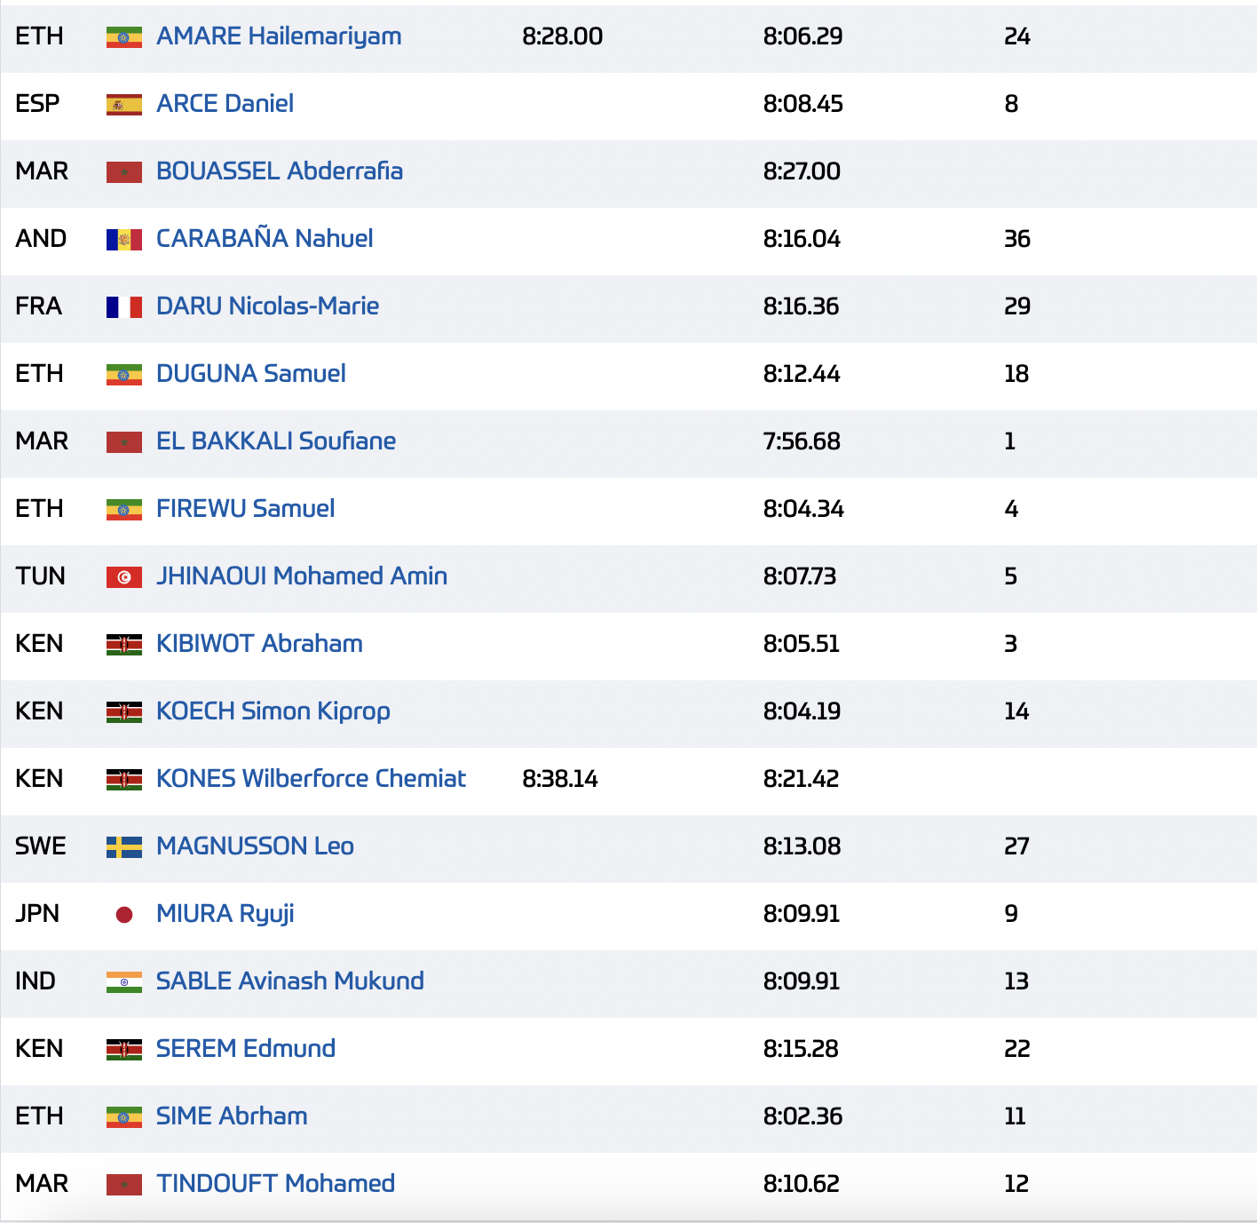
Task: Click BOUASSEL Abderrafia's 8:27.00 time cell
Action: [802, 171]
